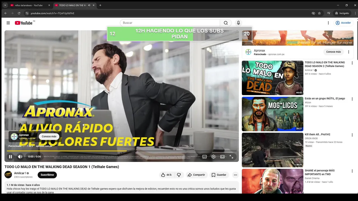The height and width of the screenshot is (201, 358).
Task: Open more actions menu beside Guardar
Action: point(235,175)
